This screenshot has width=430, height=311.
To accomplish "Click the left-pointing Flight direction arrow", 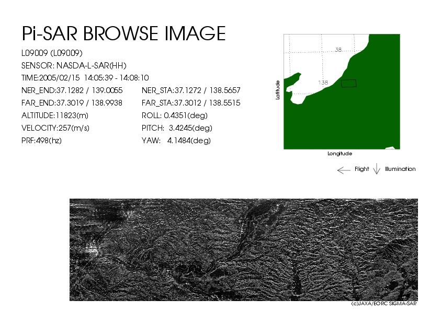I will point(344,170).
